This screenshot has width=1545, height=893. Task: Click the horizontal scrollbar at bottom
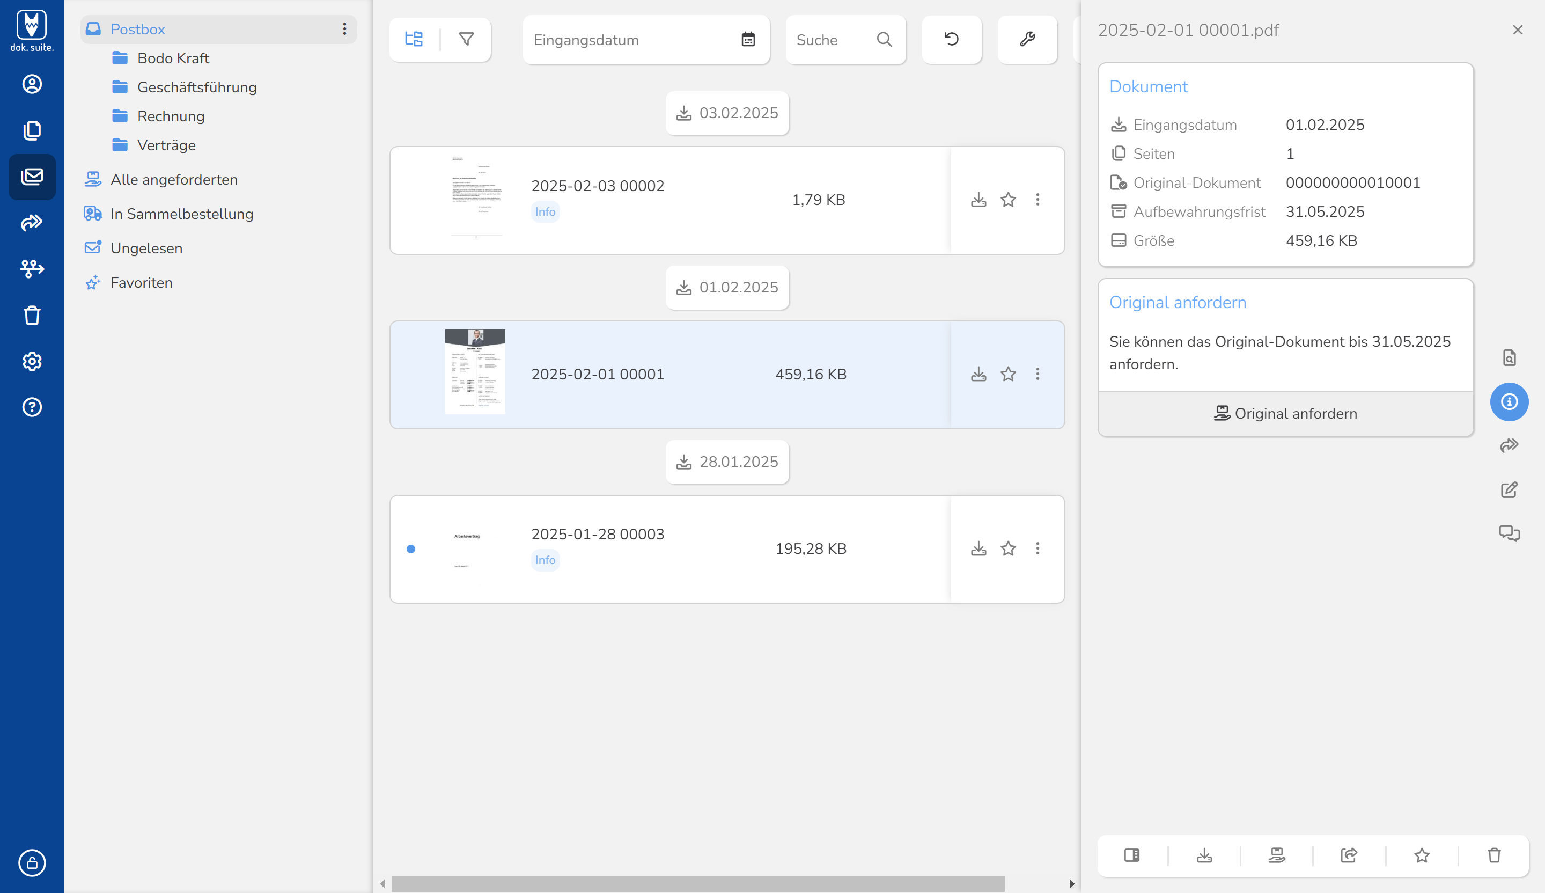point(698,883)
